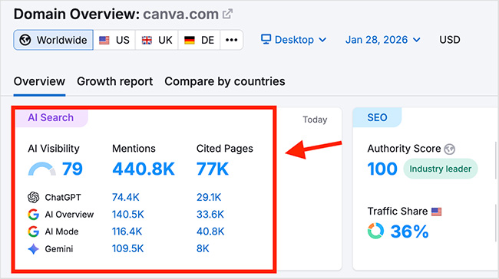Viewport: 499px width, 279px height.
Task: Open ChatGPT cited pages 29.1K
Action: point(209,197)
